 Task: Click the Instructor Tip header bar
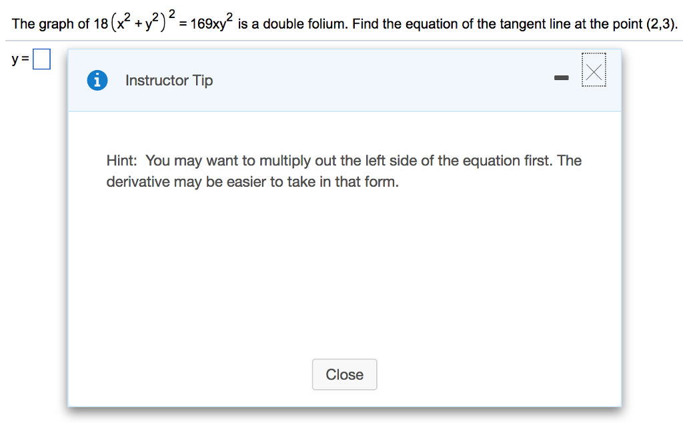pyautogui.click(x=333, y=79)
